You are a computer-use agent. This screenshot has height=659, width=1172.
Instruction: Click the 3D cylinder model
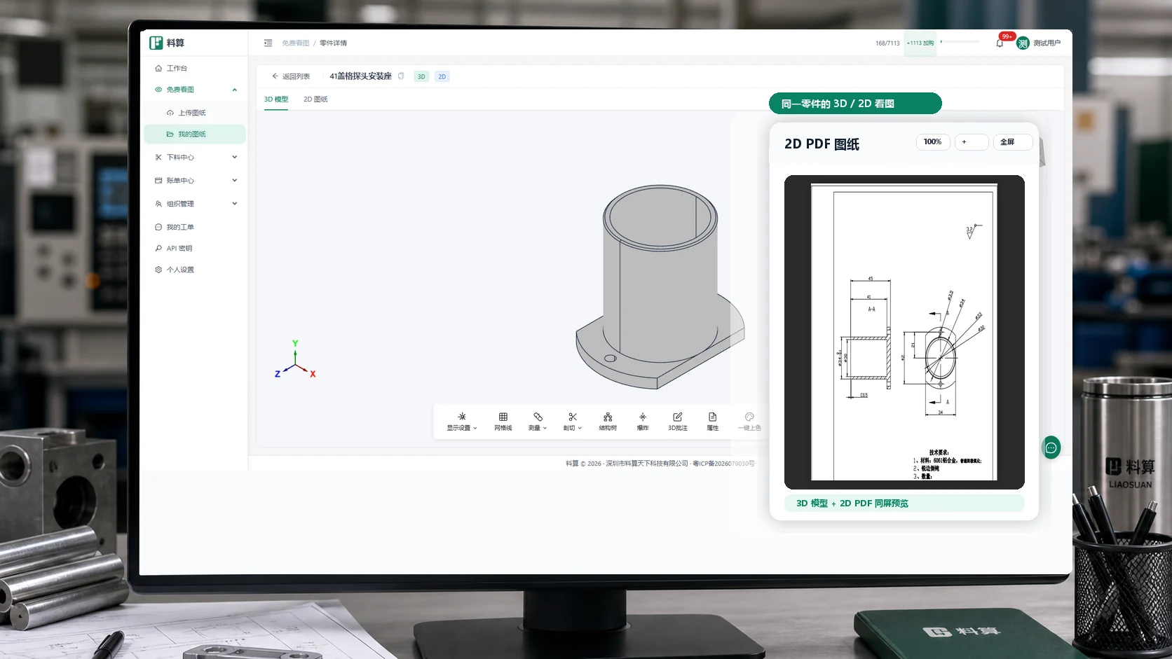[x=660, y=286]
